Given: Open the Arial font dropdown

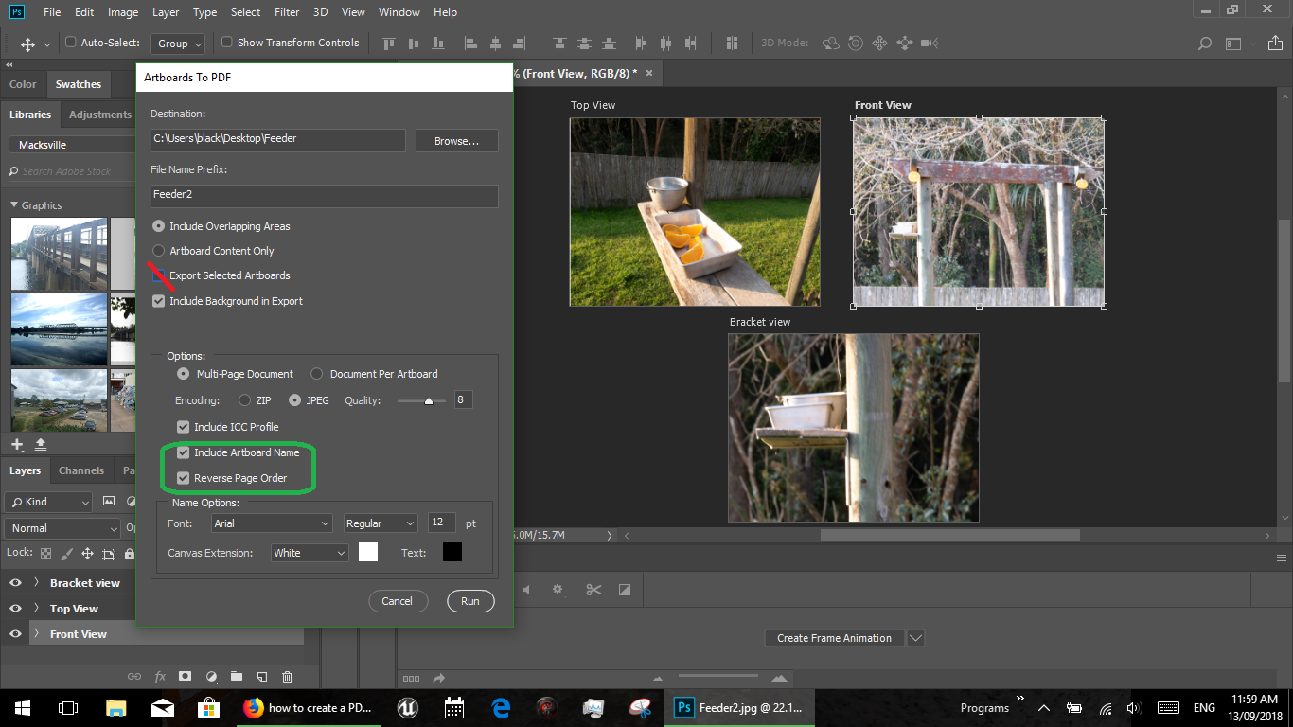Looking at the screenshot, I should [272, 523].
